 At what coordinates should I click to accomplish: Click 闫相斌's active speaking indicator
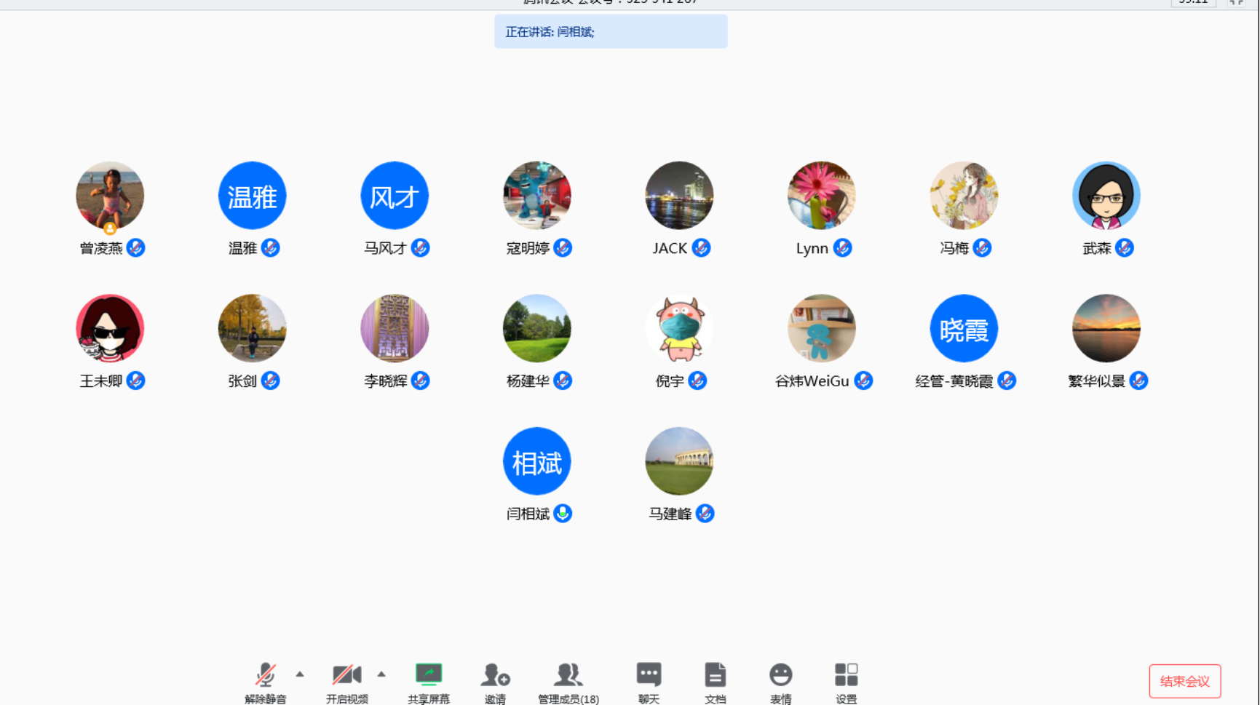(563, 513)
